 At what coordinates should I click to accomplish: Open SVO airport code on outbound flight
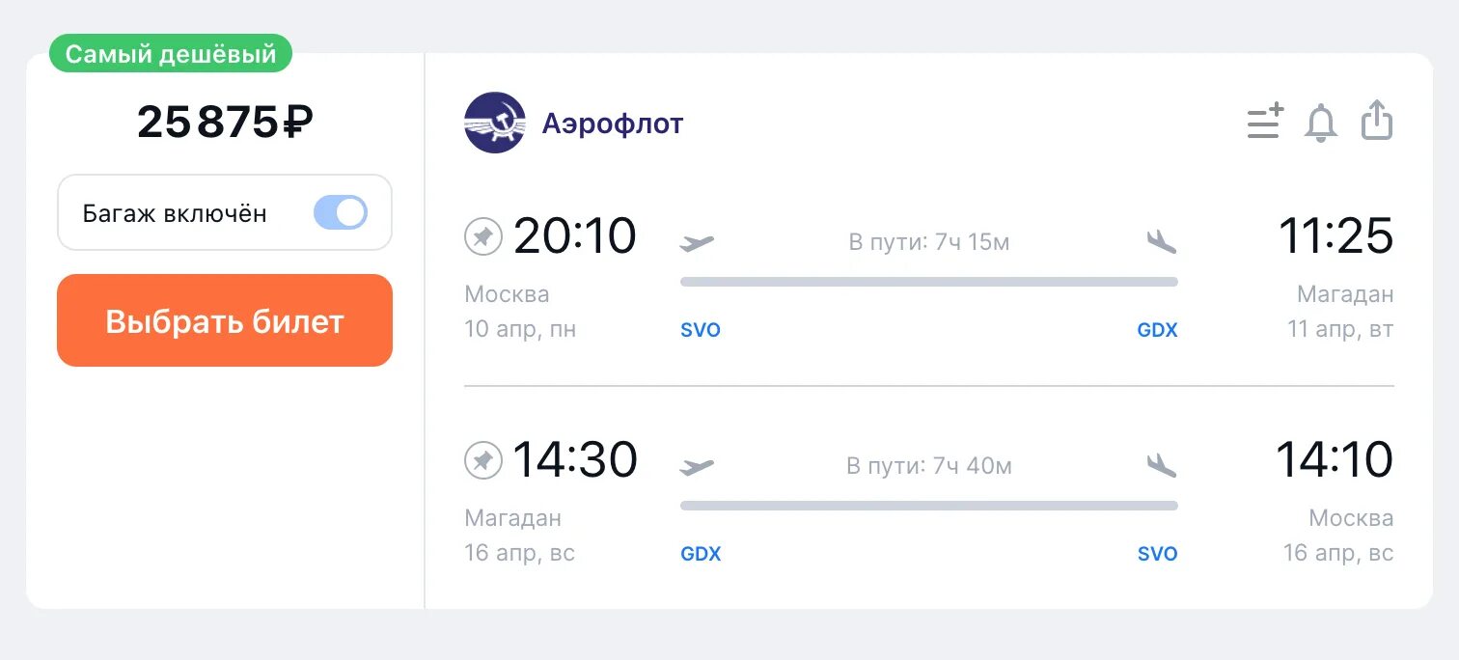click(x=701, y=330)
